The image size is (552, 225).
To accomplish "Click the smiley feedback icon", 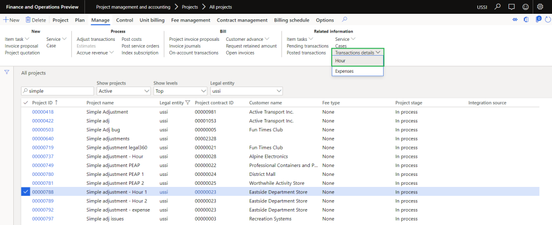I will (526, 7).
